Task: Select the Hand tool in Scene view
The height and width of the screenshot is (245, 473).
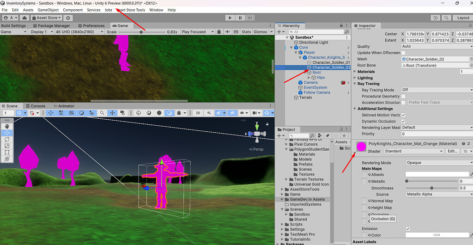Action: 7,126
